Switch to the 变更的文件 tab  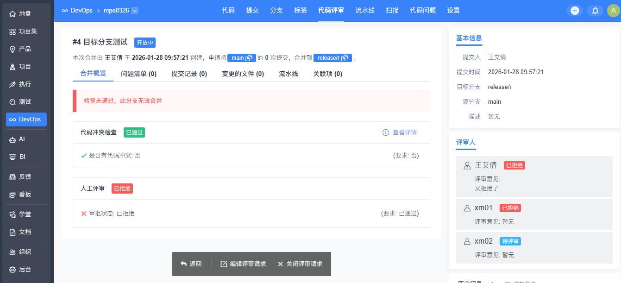click(243, 74)
